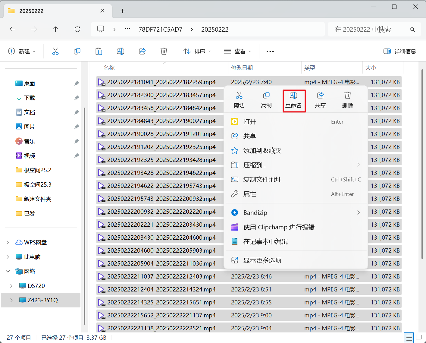Select 添加到收藏夹 in the context menu
This screenshot has height=343, width=426.
click(296, 151)
